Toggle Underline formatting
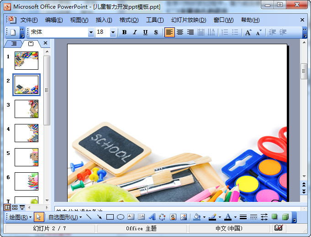 tap(145, 32)
